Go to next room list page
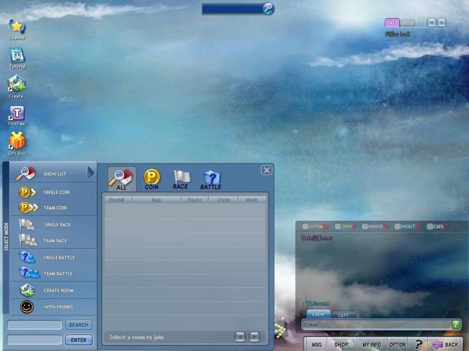This screenshot has height=351, width=469. coord(254,337)
